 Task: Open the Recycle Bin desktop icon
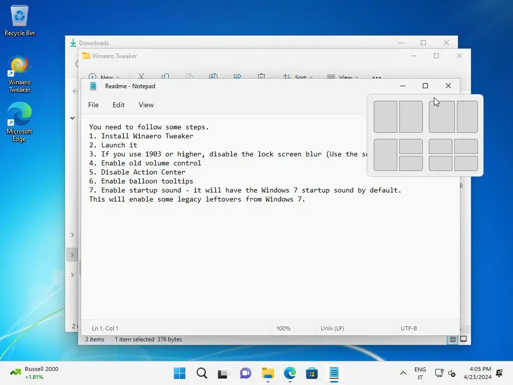[20, 21]
